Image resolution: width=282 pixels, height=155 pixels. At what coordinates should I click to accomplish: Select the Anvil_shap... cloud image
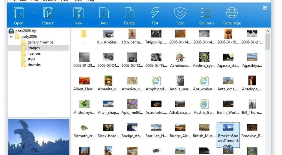[108, 107]
